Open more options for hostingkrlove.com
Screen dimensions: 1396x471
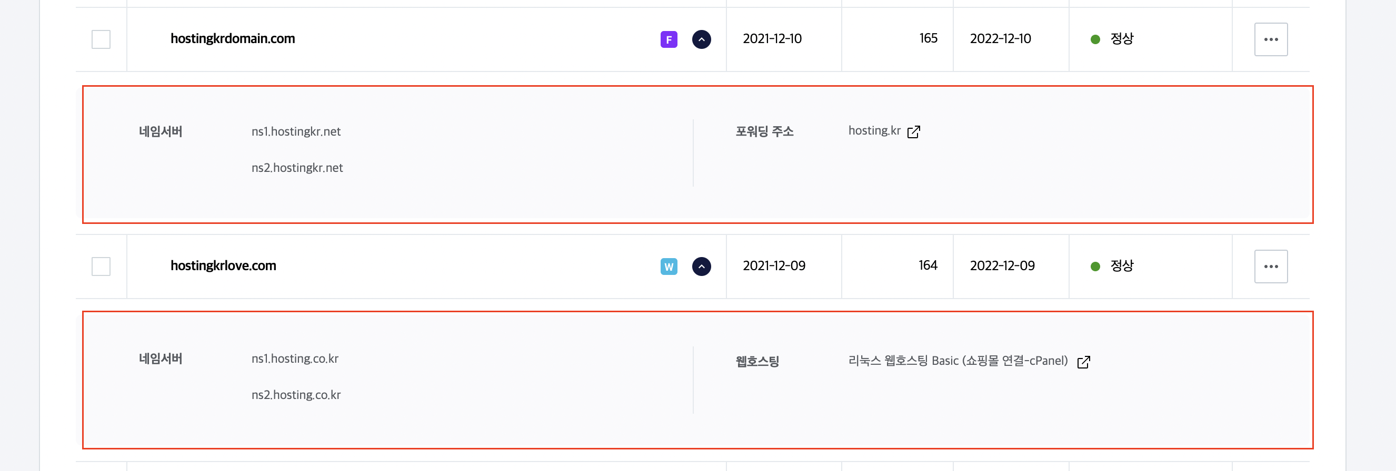(1271, 267)
